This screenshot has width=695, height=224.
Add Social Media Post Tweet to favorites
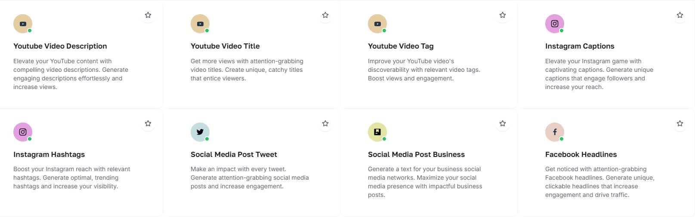point(325,123)
